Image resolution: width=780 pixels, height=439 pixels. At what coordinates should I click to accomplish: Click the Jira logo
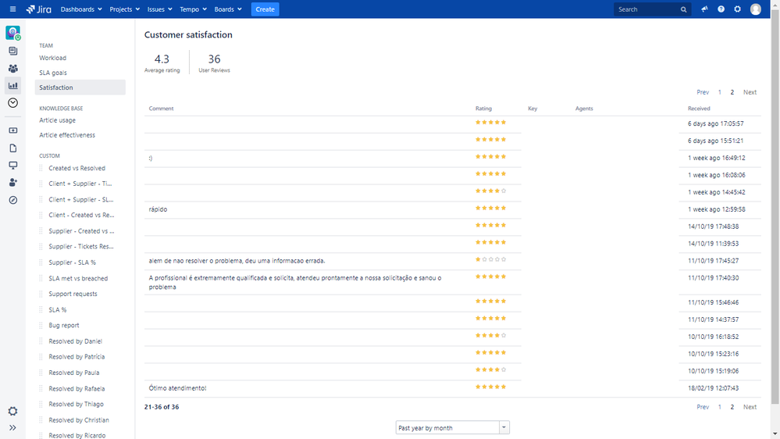coord(38,9)
